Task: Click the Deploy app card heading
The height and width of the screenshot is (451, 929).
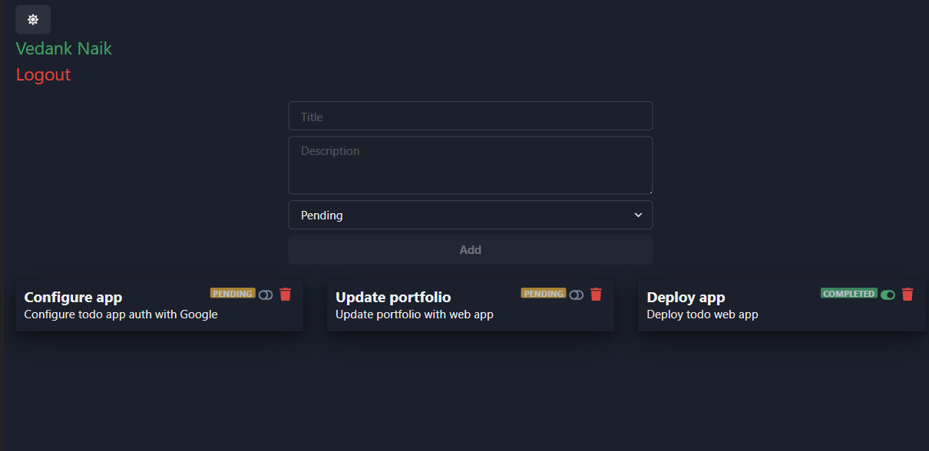Action: click(686, 297)
